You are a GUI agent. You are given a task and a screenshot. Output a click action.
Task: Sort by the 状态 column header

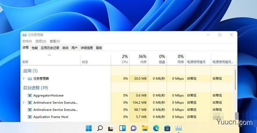[95, 59]
